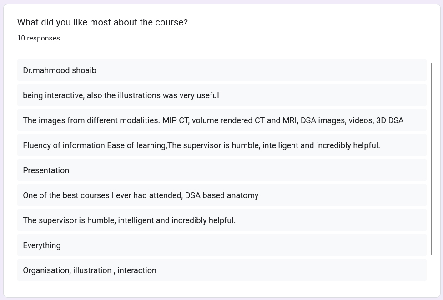Click the words "videos" in the modalities response
This screenshot has width=443, height=300.
361,120
